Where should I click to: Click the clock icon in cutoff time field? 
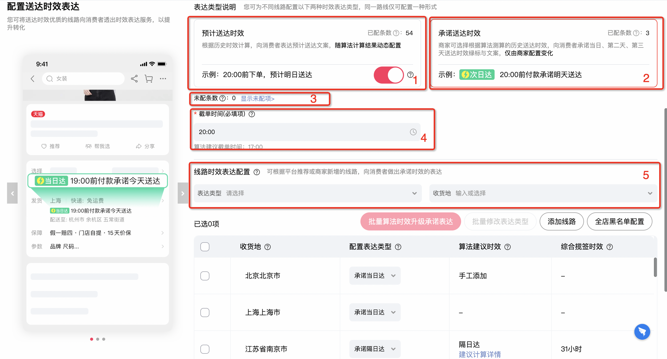click(413, 132)
